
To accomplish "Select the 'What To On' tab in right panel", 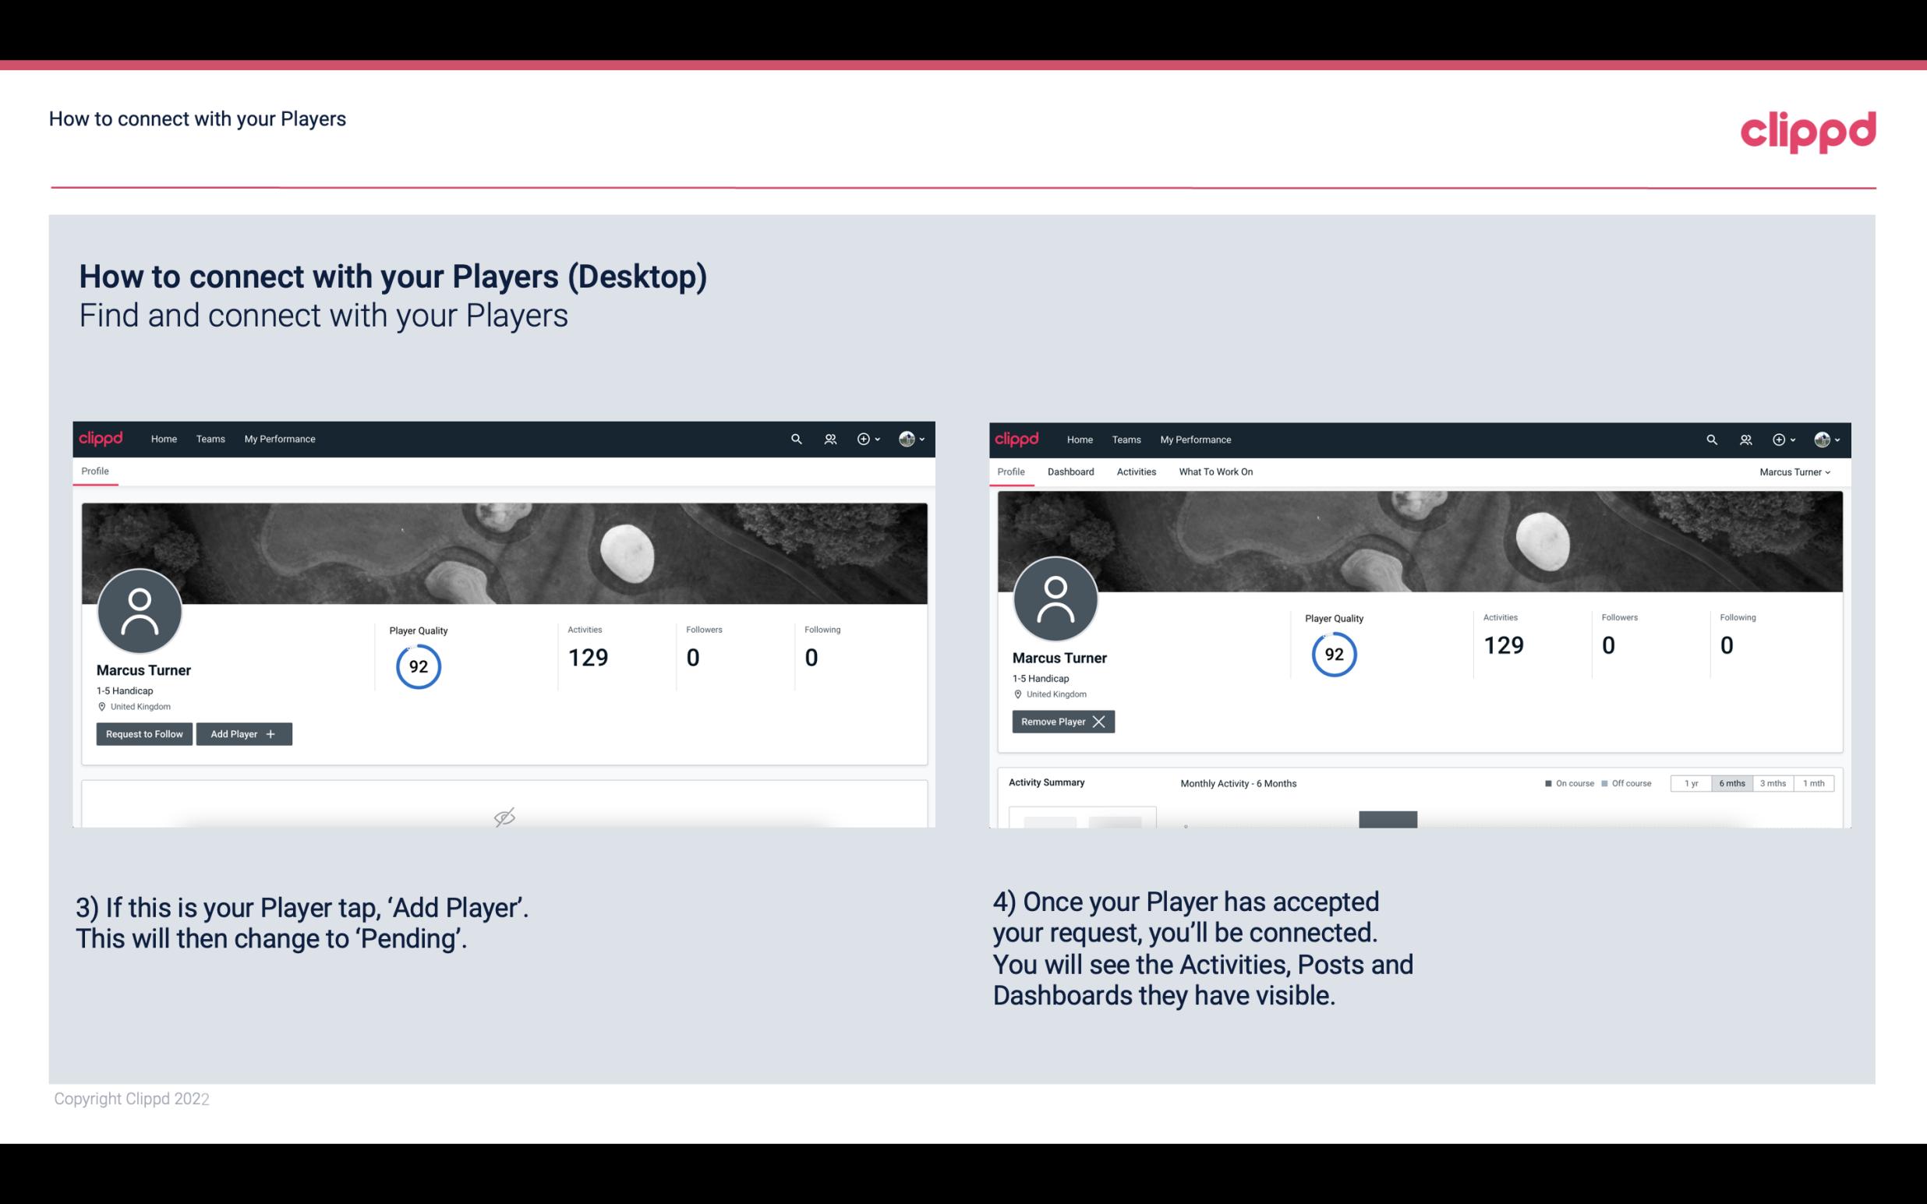I will point(1217,471).
